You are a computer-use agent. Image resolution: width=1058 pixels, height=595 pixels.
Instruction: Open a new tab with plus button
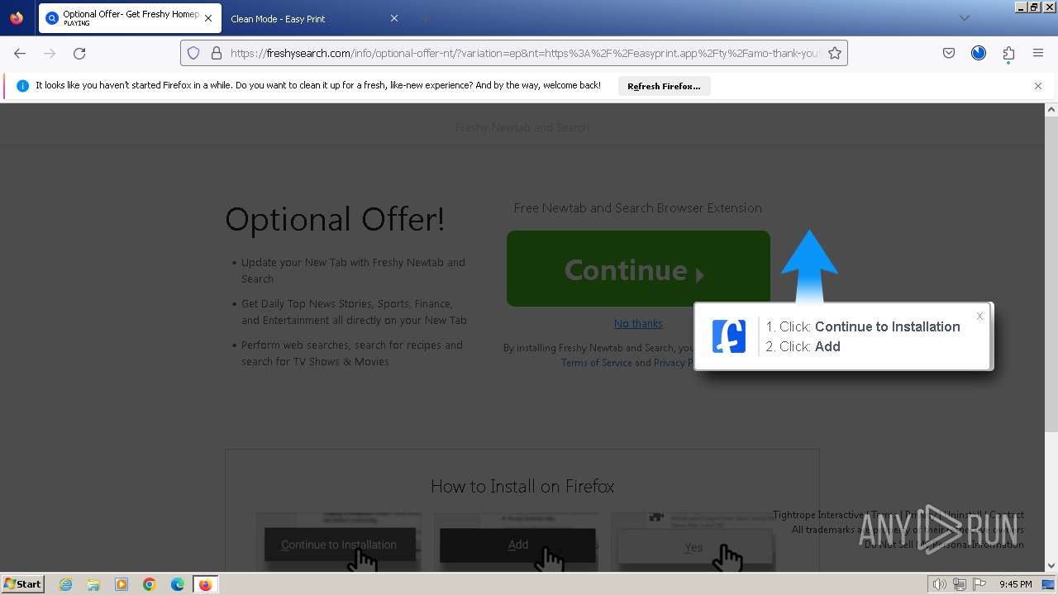click(425, 18)
